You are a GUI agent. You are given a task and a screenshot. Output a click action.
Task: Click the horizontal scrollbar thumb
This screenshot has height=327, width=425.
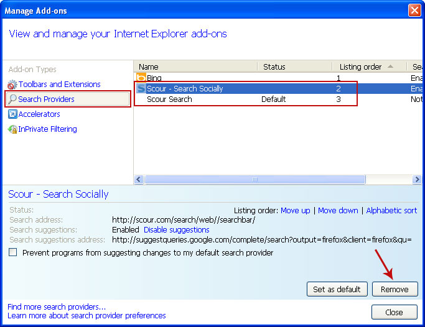coord(255,179)
